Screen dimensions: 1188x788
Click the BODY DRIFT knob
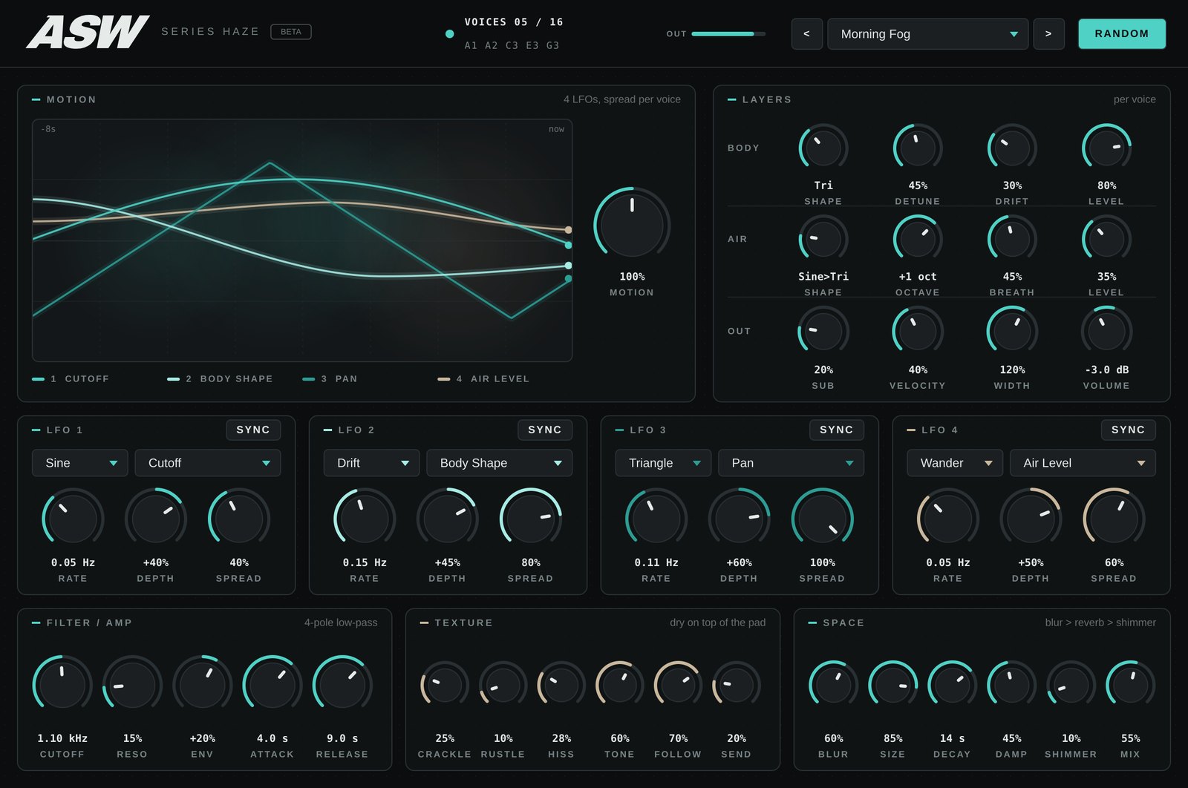(1012, 148)
